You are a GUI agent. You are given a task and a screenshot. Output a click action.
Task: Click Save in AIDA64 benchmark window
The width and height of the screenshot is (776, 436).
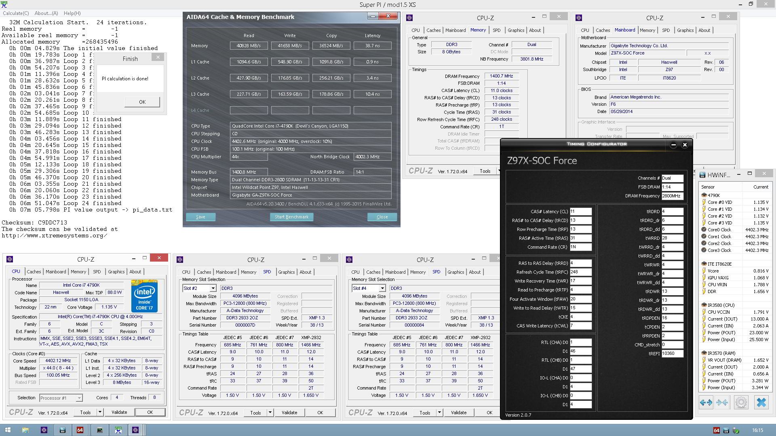coord(200,217)
